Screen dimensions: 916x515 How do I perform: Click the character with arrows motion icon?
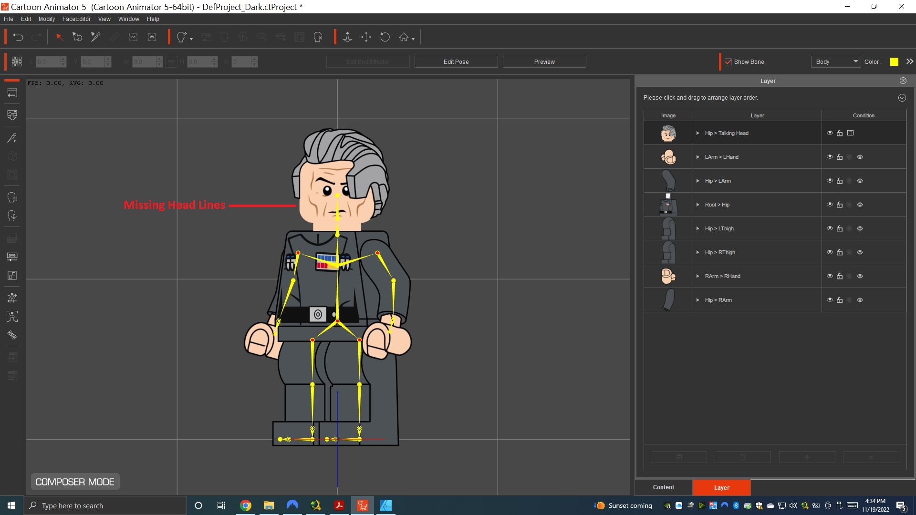[x=12, y=298]
